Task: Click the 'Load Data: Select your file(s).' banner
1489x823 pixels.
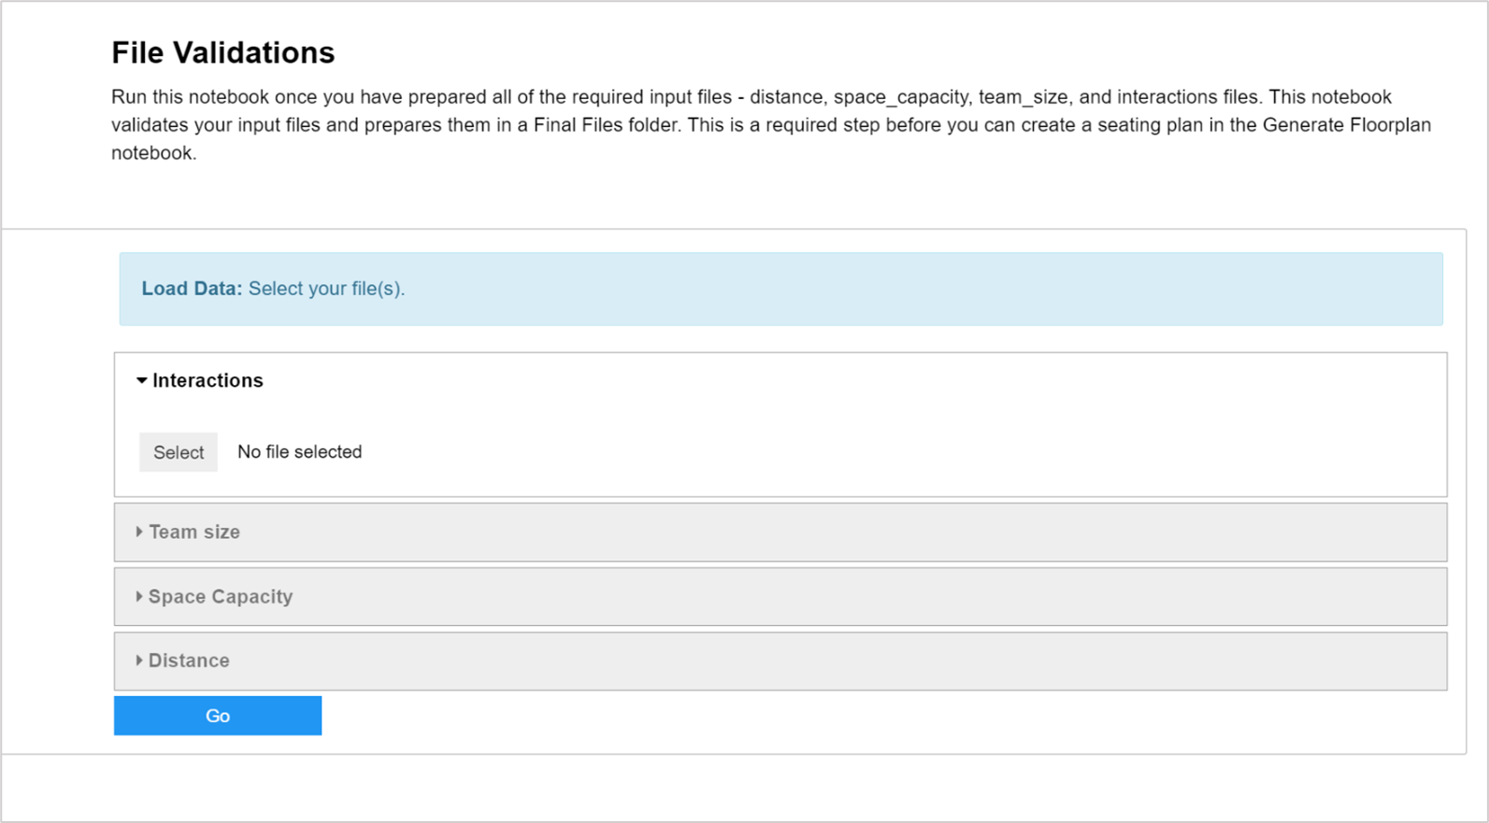Action: click(x=780, y=289)
